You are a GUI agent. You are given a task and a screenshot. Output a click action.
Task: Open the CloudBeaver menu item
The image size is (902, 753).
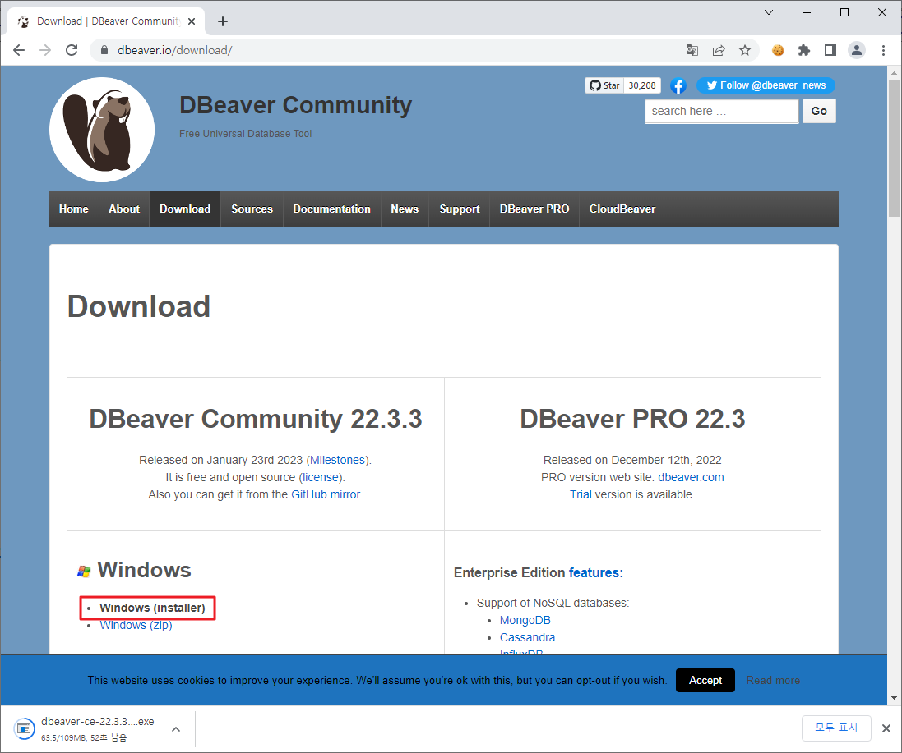click(x=622, y=209)
